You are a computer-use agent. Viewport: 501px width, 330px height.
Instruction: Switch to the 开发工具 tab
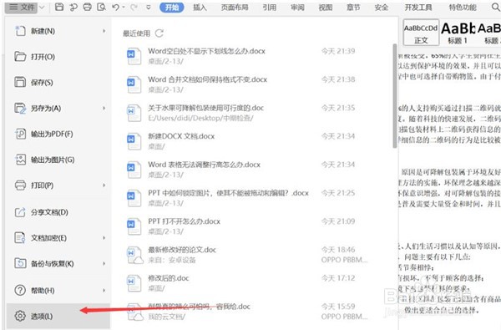point(418,8)
